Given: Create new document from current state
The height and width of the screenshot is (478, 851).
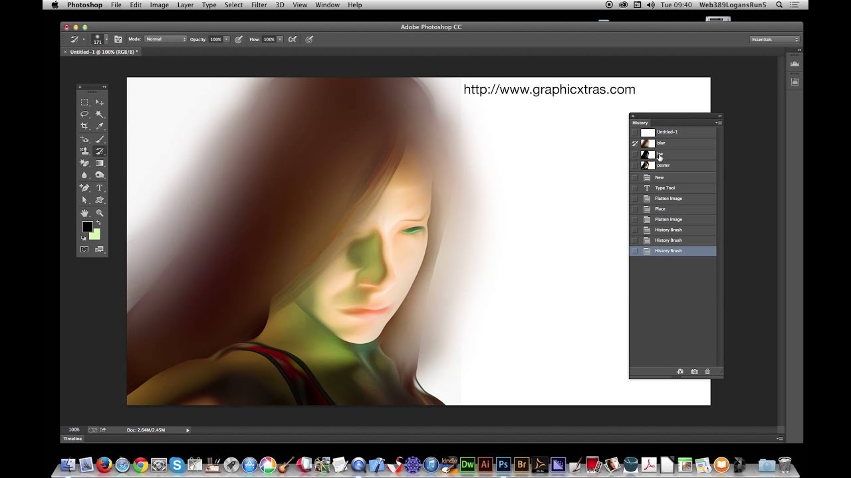Looking at the screenshot, I should pos(680,372).
